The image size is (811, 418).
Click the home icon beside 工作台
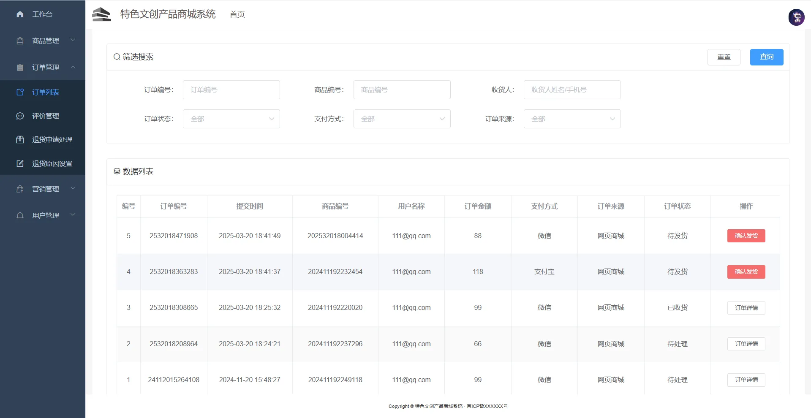pos(20,14)
